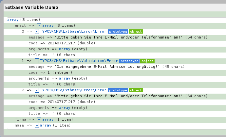
Task: Click '(45 chars)' length note
Action: (x=174, y=67)
